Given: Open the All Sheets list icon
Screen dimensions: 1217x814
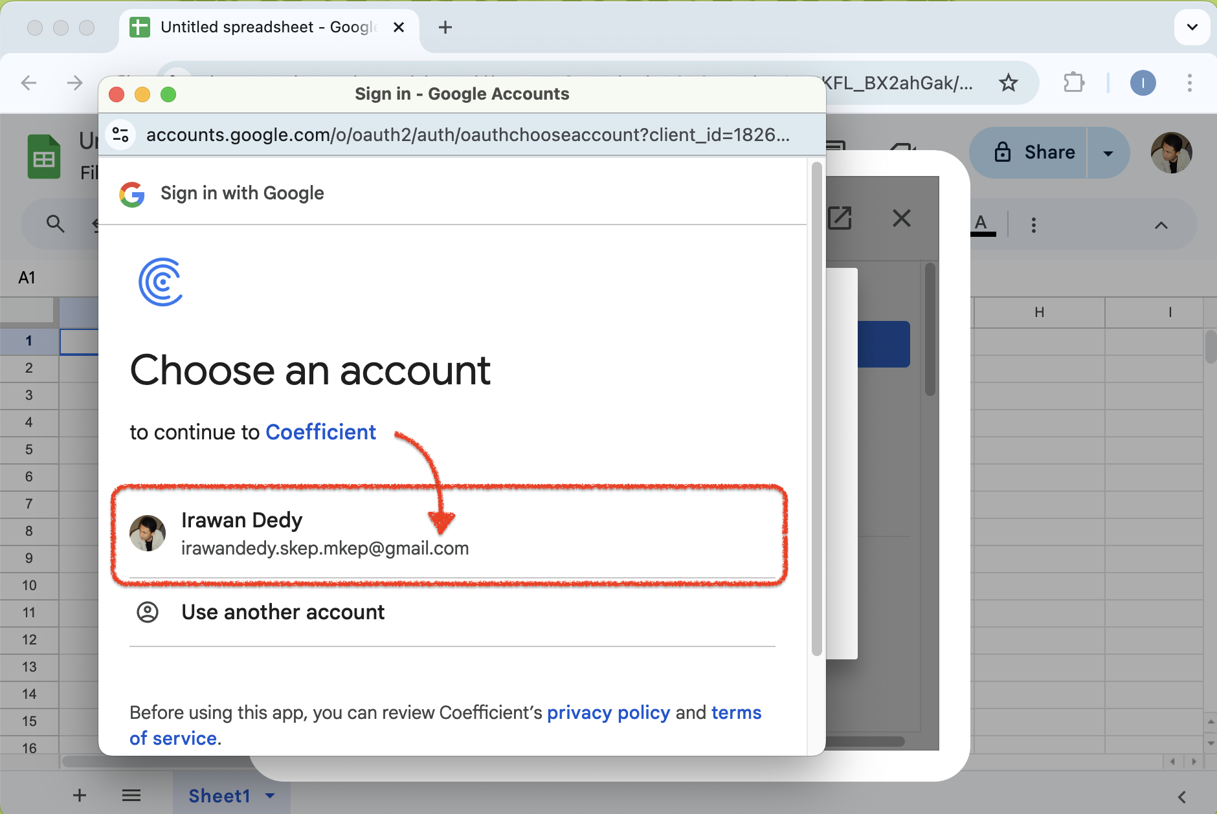Looking at the screenshot, I should coord(131,795).
